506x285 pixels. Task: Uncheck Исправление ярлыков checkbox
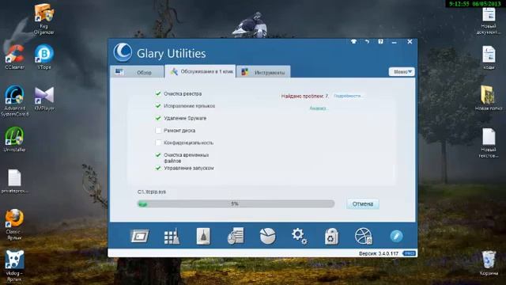point(158,106)
